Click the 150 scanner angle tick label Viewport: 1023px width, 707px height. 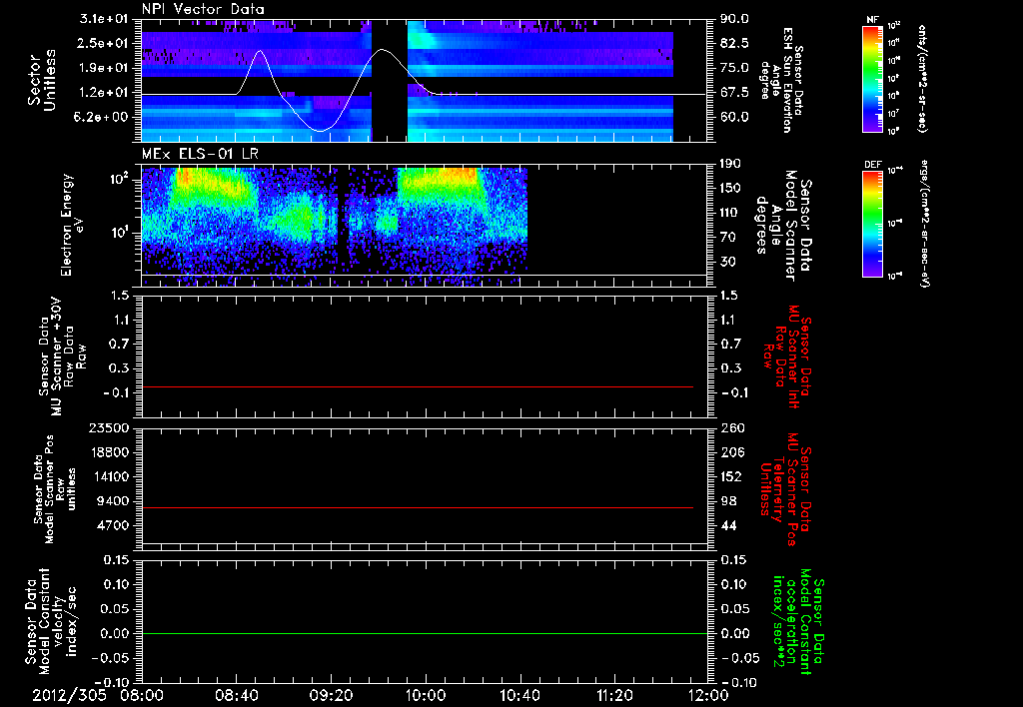pyautogui.click(x=730, y=189)
